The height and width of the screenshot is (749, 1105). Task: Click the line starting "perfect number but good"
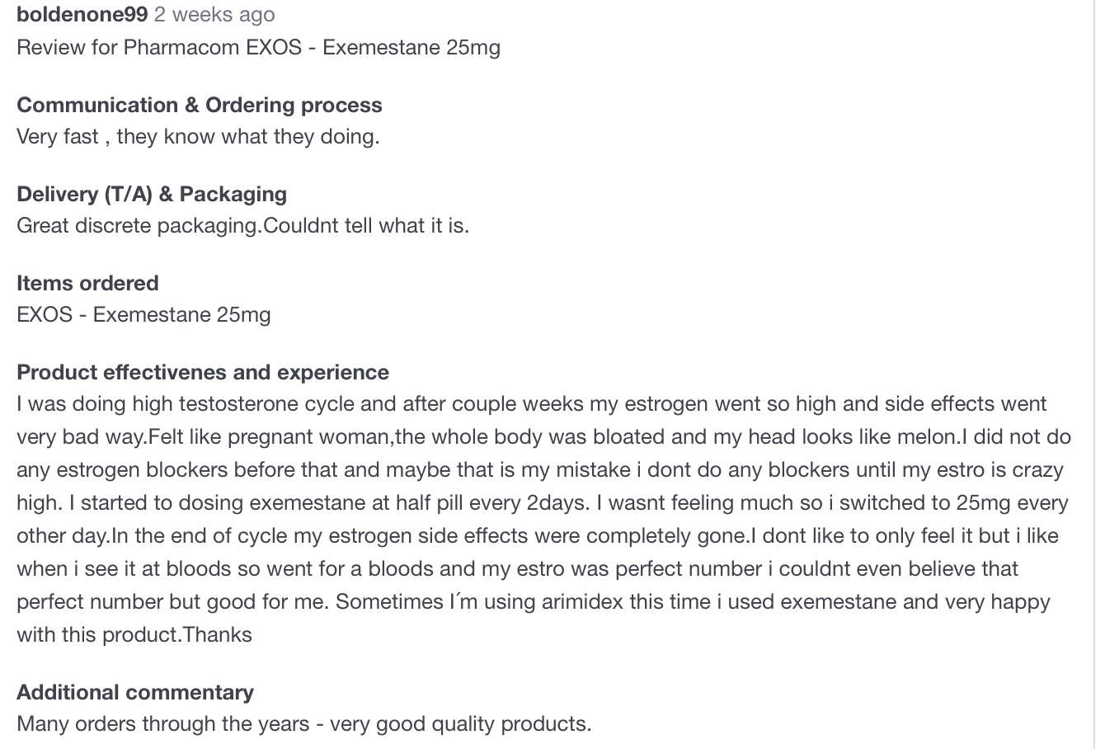534,602
